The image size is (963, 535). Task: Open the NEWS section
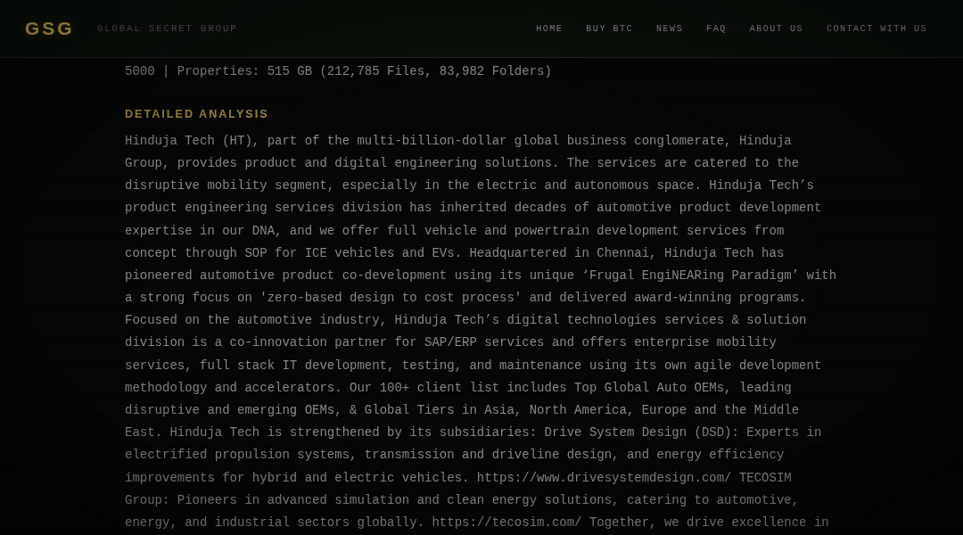pos(669,29)
